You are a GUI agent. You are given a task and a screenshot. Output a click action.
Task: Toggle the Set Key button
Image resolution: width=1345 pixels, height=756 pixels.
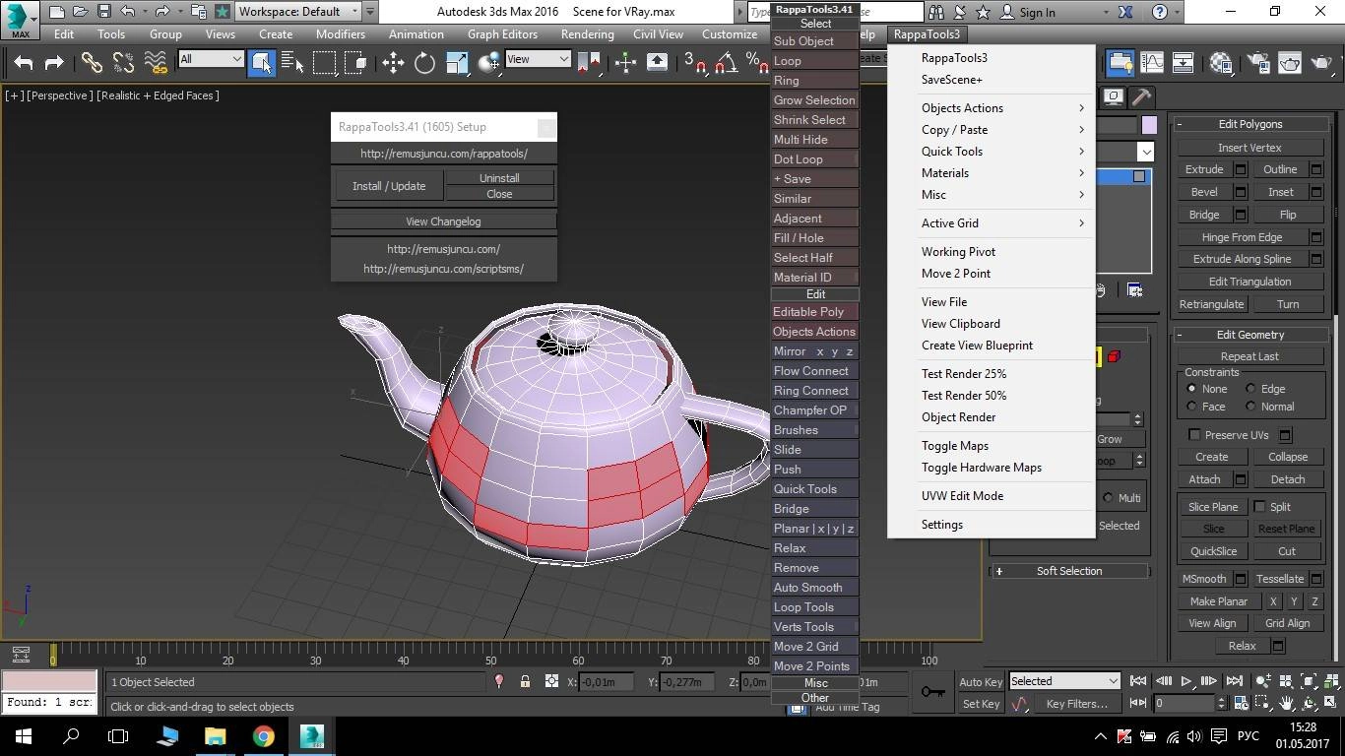(x=981, y=704)
